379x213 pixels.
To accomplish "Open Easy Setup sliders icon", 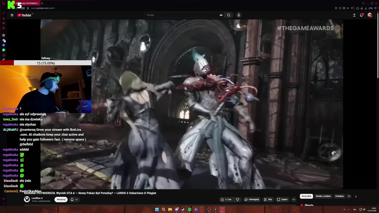I will (x=375, y=8).
